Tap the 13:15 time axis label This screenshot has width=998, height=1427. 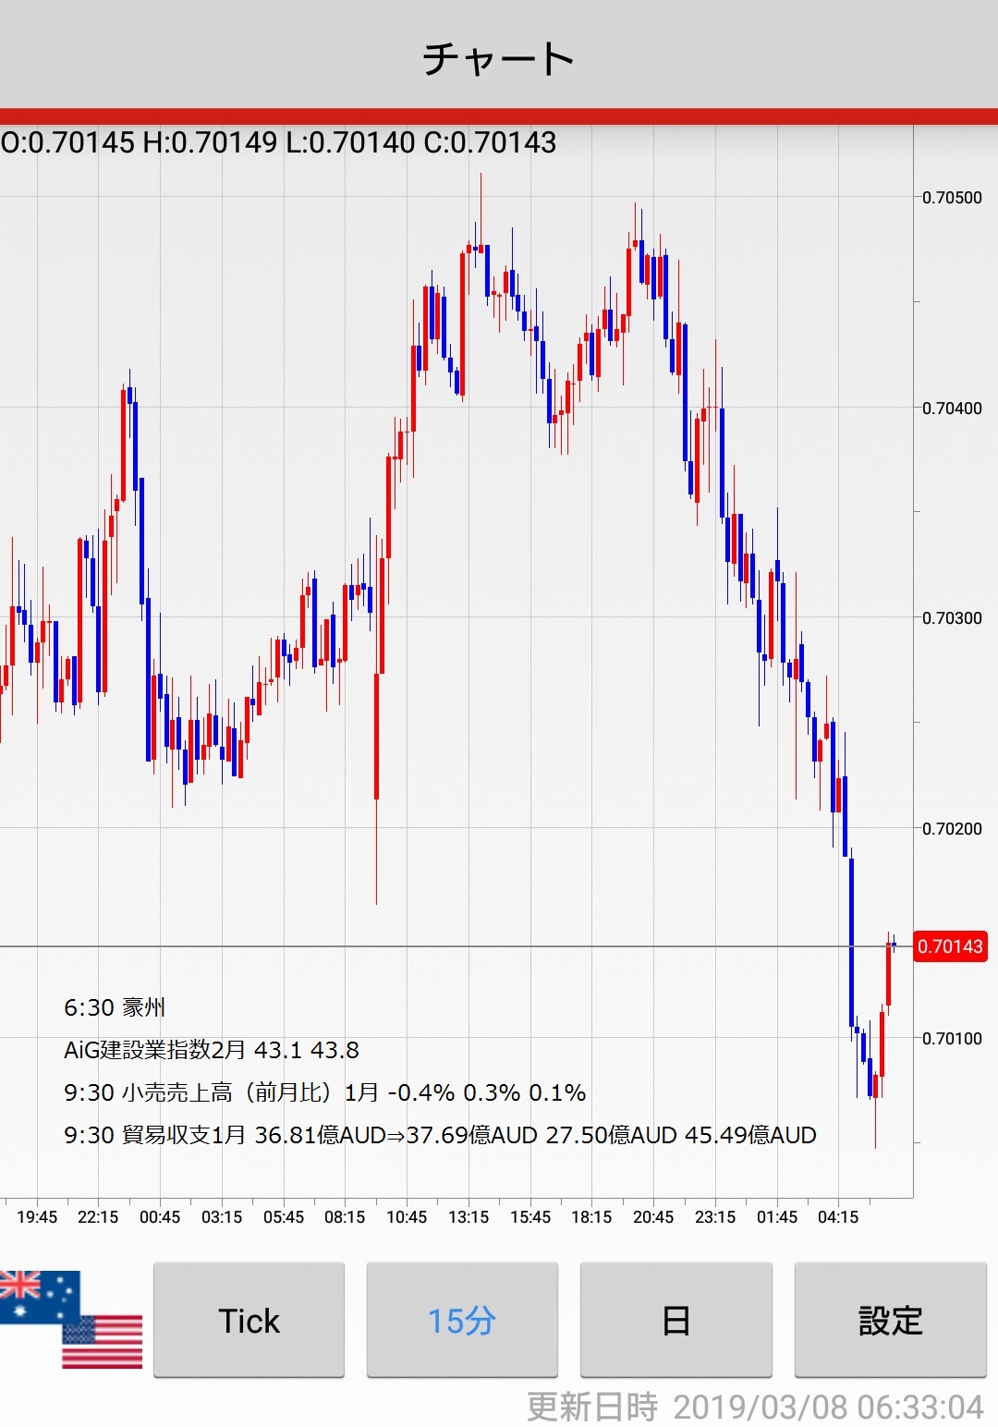(x=469, y=1217)
